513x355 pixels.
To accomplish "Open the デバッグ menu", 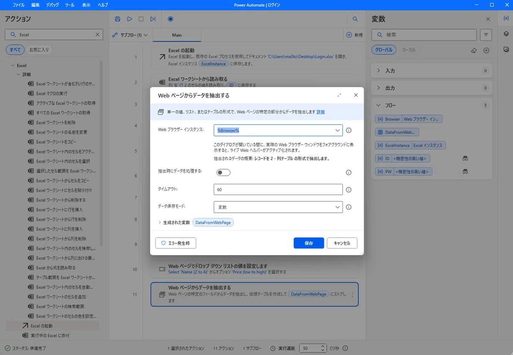I will click(53, 5).
